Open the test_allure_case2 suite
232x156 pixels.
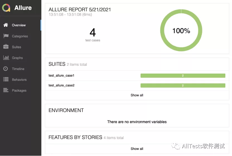tap(61, 85)
